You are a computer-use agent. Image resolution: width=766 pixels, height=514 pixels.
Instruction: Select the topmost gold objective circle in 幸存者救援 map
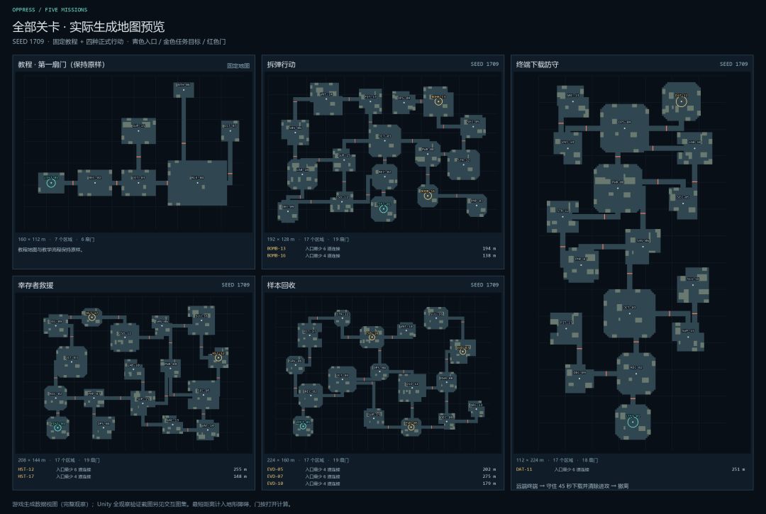pos(91,318)
